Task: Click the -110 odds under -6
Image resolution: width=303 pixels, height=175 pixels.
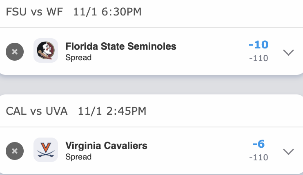Action: coord(258,157)
